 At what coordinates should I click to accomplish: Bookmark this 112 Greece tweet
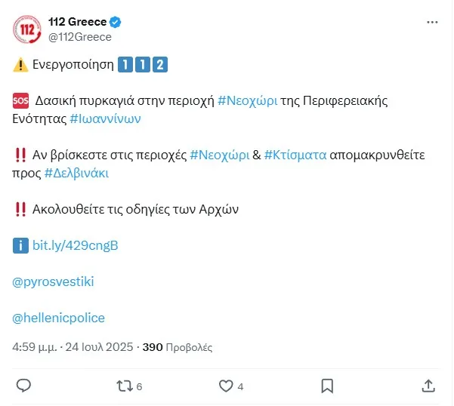coord(327,386)
